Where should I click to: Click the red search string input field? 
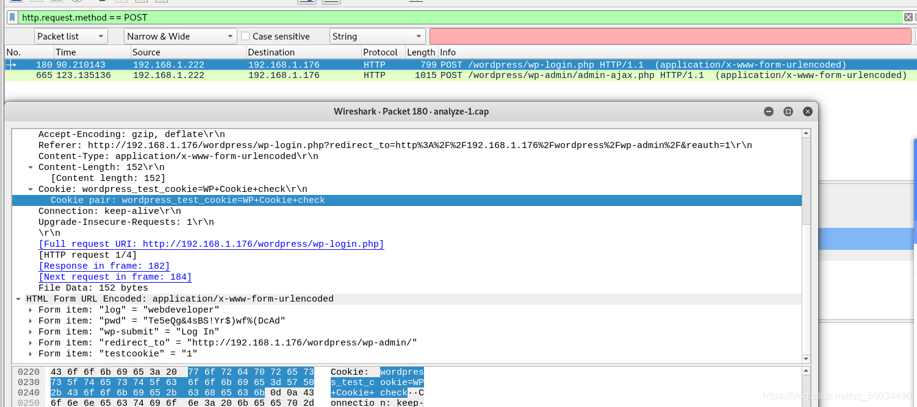(x=671, y=37)
